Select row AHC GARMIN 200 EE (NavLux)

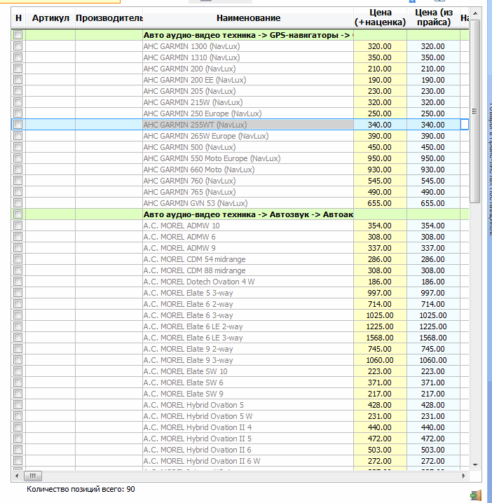(240, 80)
